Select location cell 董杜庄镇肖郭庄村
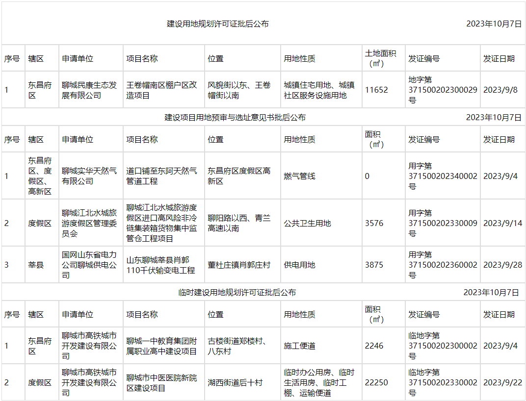This screenshot has height=401, width=526. click(239, 265)
